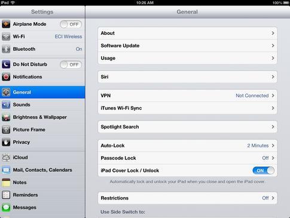Image resolution: width=290 pixels, height=218 pixels.
Task: Tap the battery icon in status bar
Action: [x=285, y=2]
